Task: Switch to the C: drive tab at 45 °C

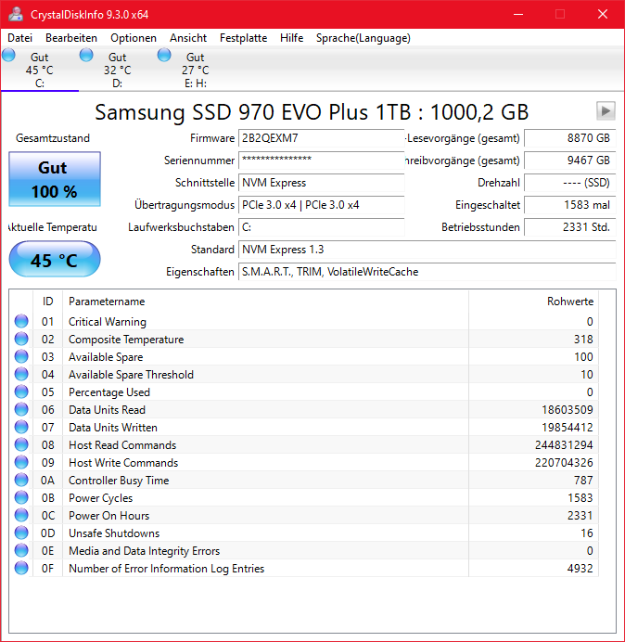Action: [40, 70]
